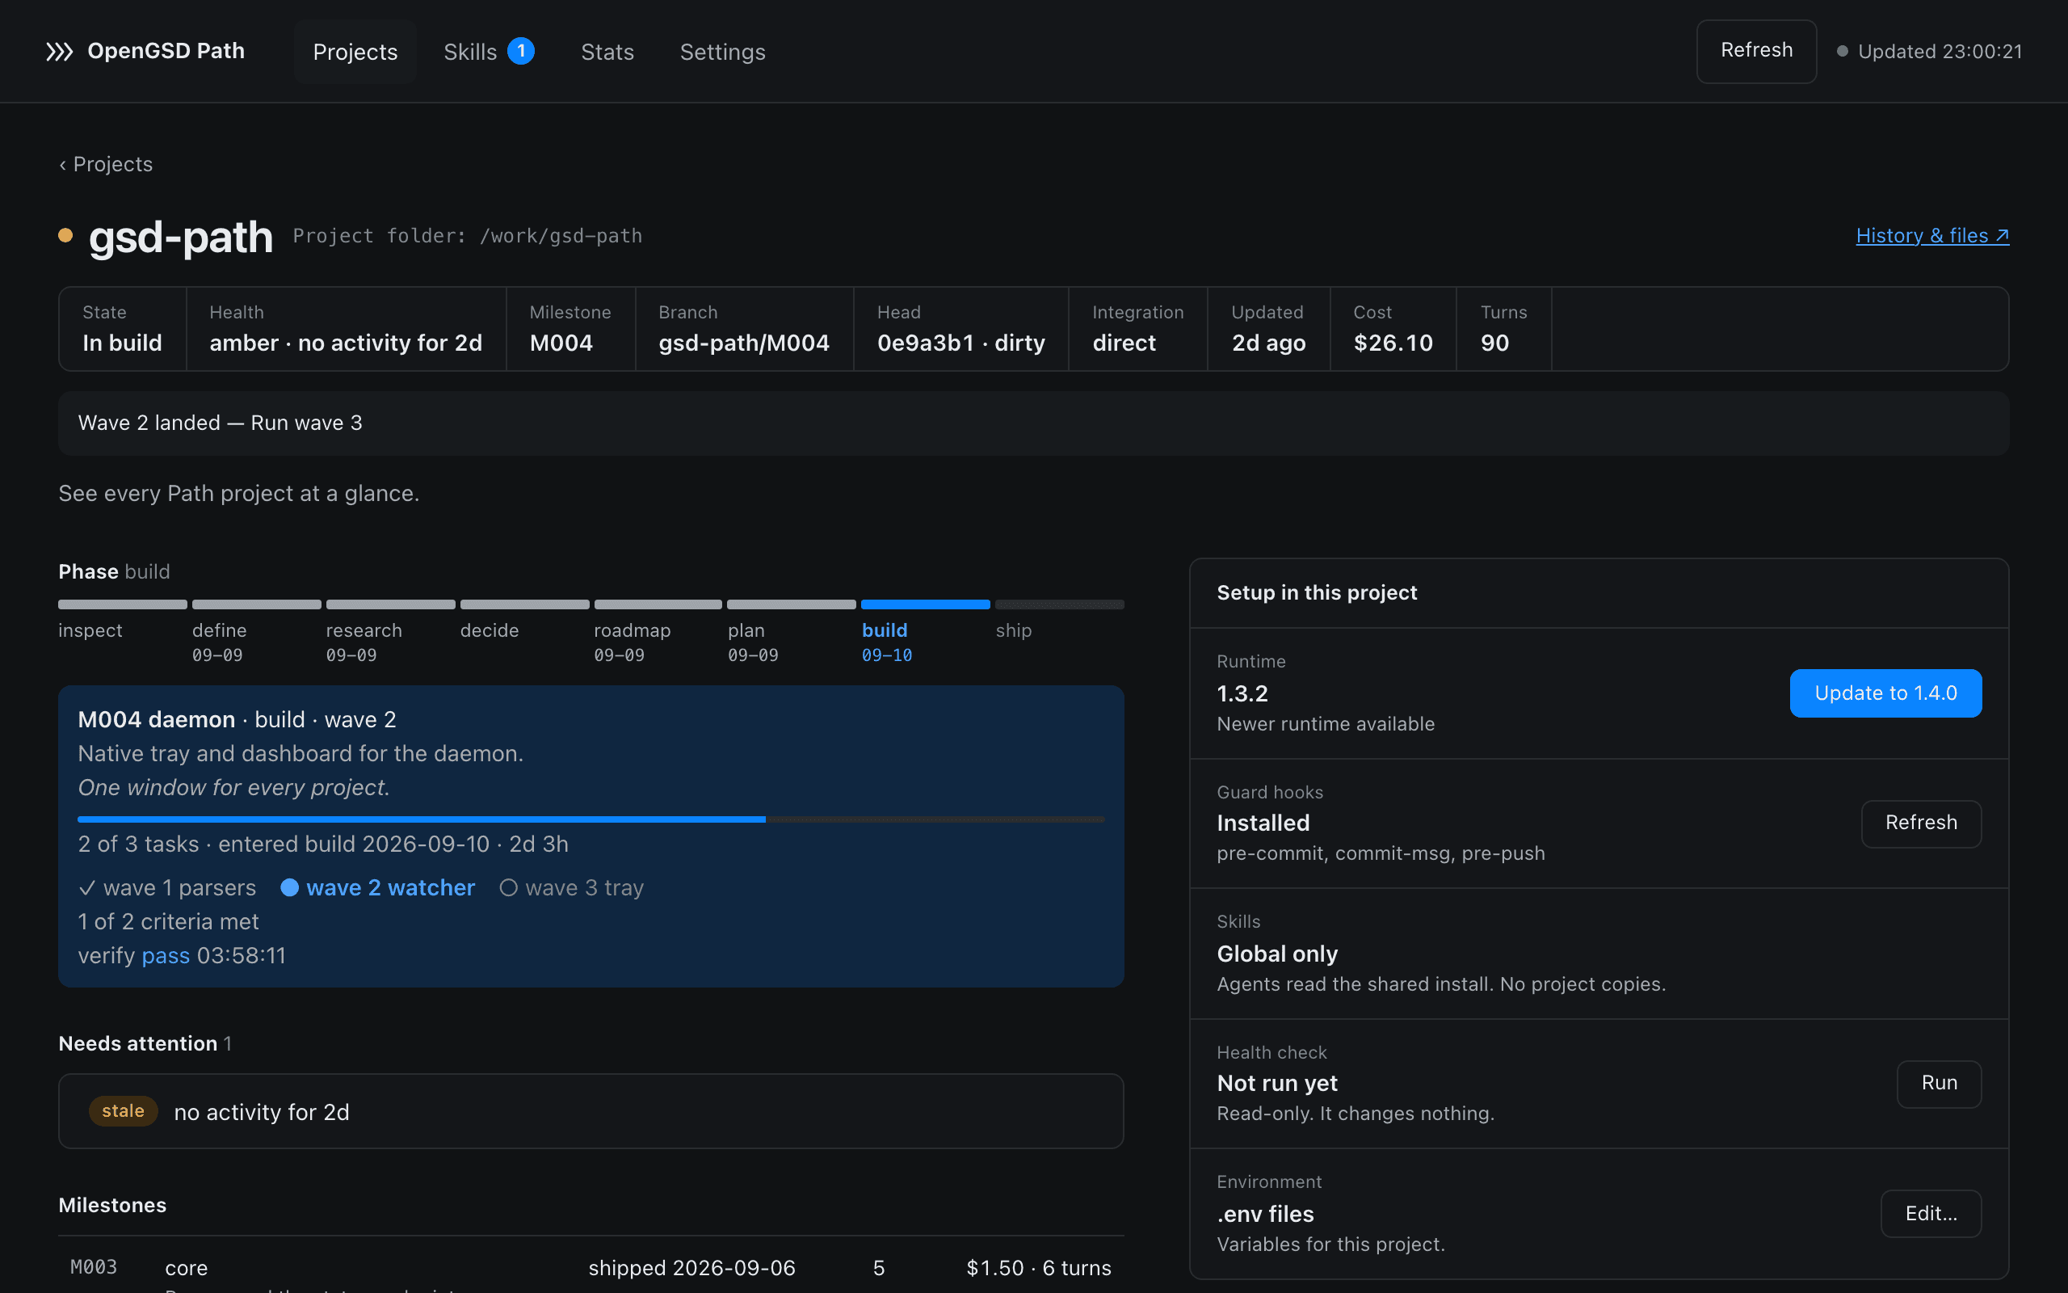
Task: Select the define phase segment bar
Action: 256,604
